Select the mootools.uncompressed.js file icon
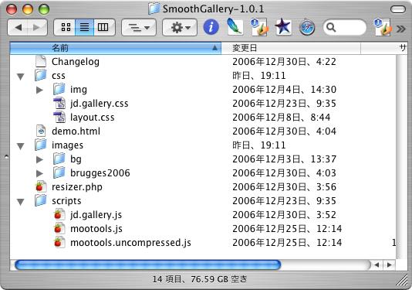 point(59,243)
